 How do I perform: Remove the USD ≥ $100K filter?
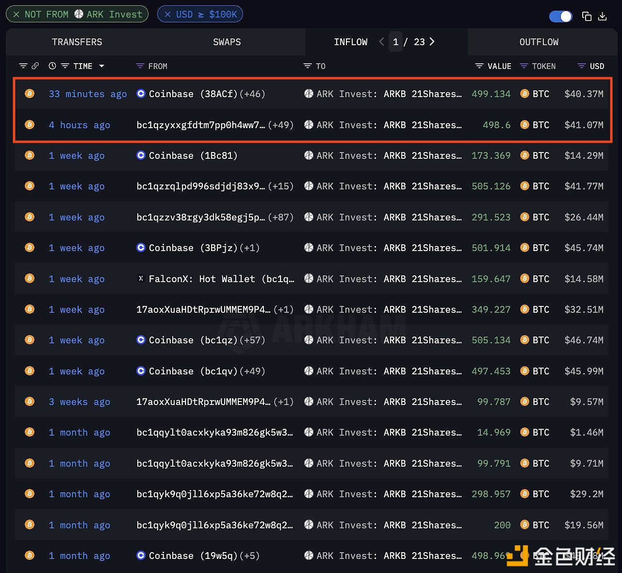(168, 15)
